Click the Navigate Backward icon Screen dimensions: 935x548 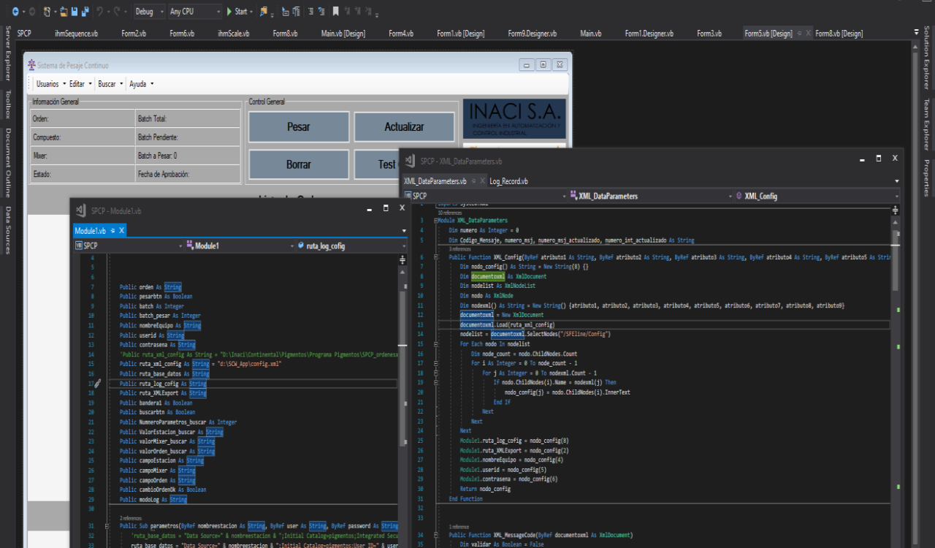pos(15,12)
